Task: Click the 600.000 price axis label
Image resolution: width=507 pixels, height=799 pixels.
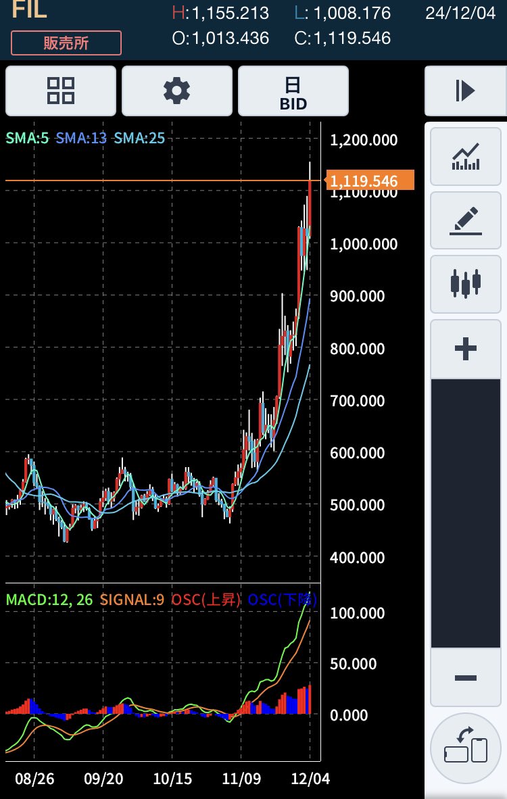Action: [x=357, y=453]
